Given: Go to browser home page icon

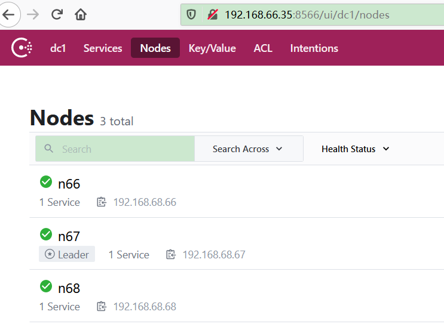Looking at the screenshot, I should tap(81, 14).
